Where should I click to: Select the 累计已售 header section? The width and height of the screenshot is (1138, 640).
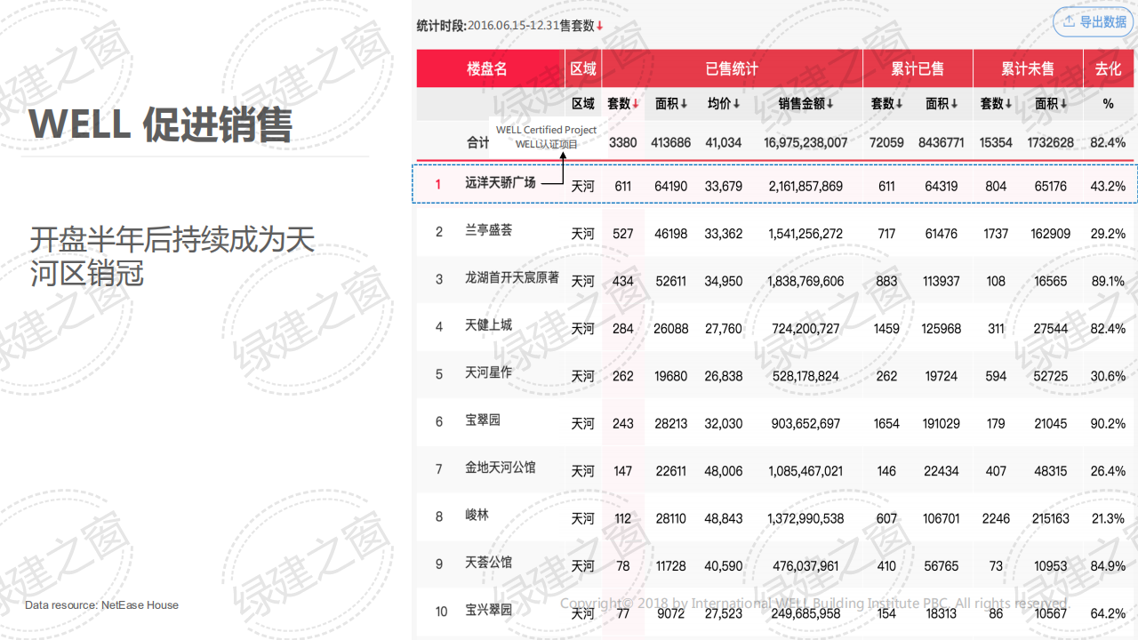pos(918,68)
